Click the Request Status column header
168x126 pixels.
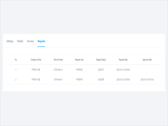point(101,60)
